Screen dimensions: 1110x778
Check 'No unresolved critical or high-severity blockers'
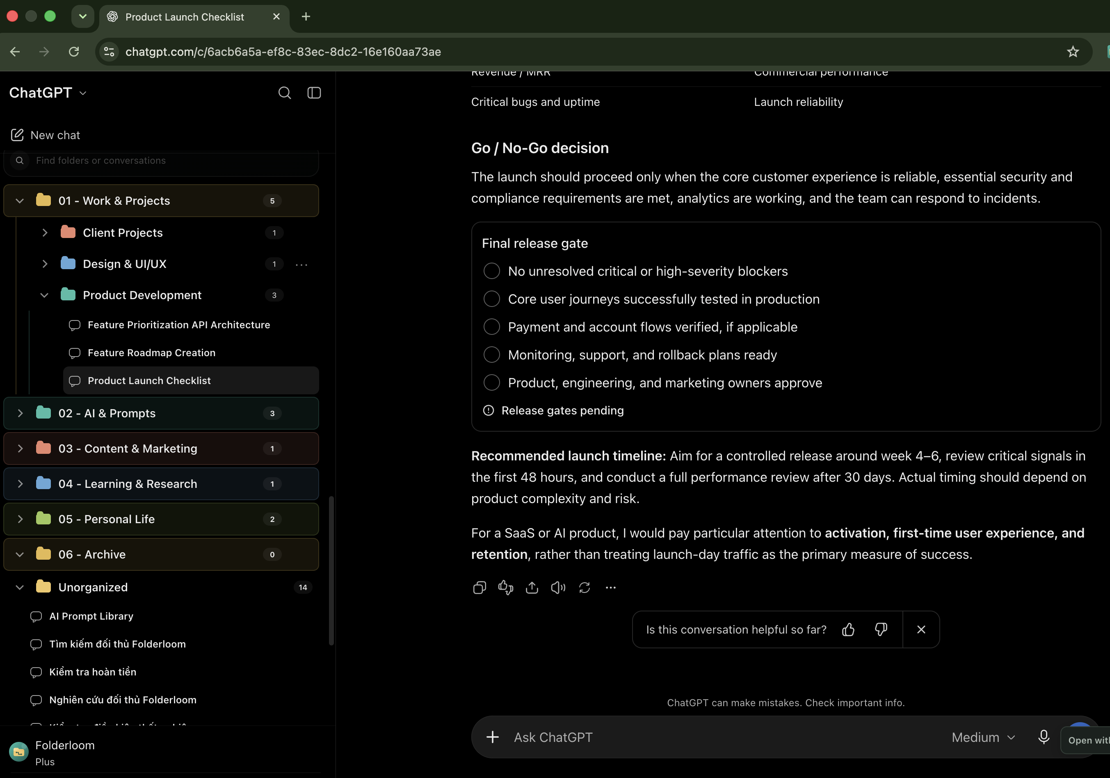(x=492, y=271)
